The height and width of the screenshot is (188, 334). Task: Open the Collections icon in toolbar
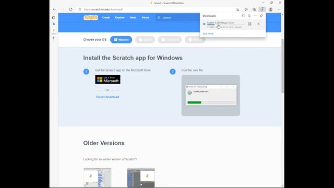pyautogui.click(x=254, y=9)
